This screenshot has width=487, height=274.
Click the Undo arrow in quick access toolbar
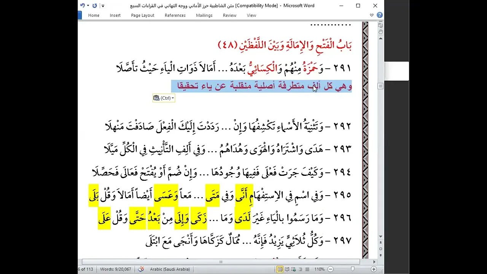[83, 6]
